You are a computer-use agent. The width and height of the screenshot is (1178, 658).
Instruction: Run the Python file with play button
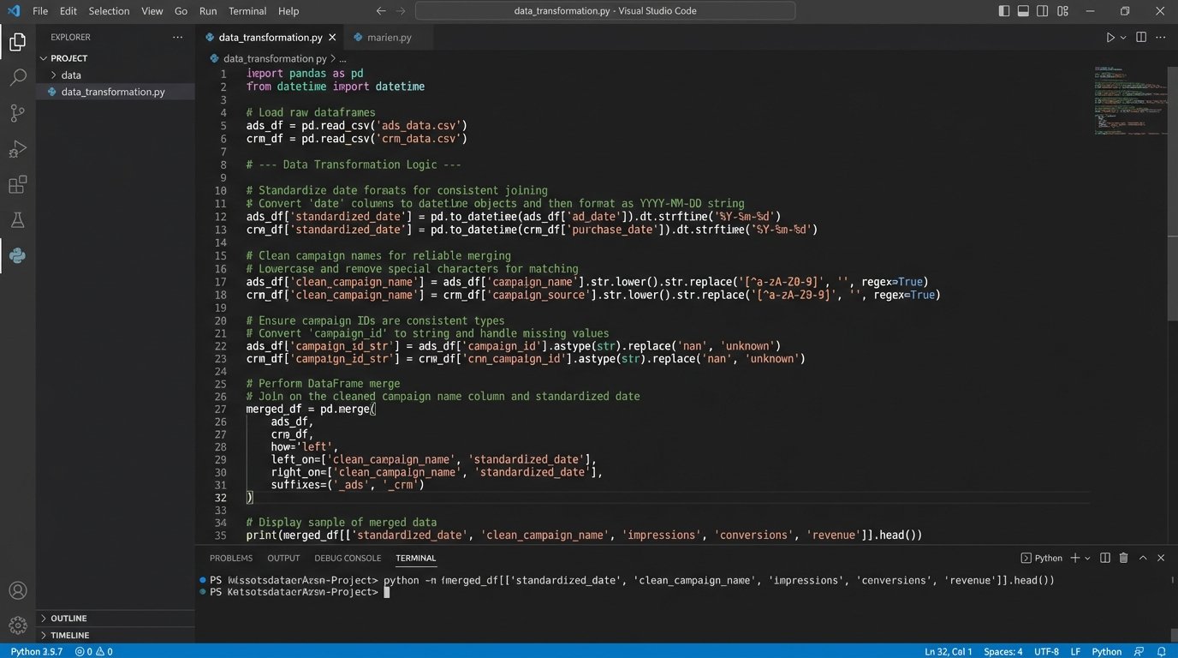coord(1110,38)
